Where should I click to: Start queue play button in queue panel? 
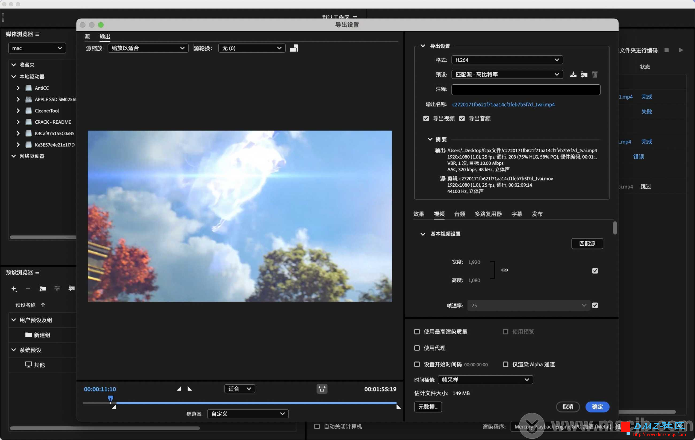click(681, 50)
